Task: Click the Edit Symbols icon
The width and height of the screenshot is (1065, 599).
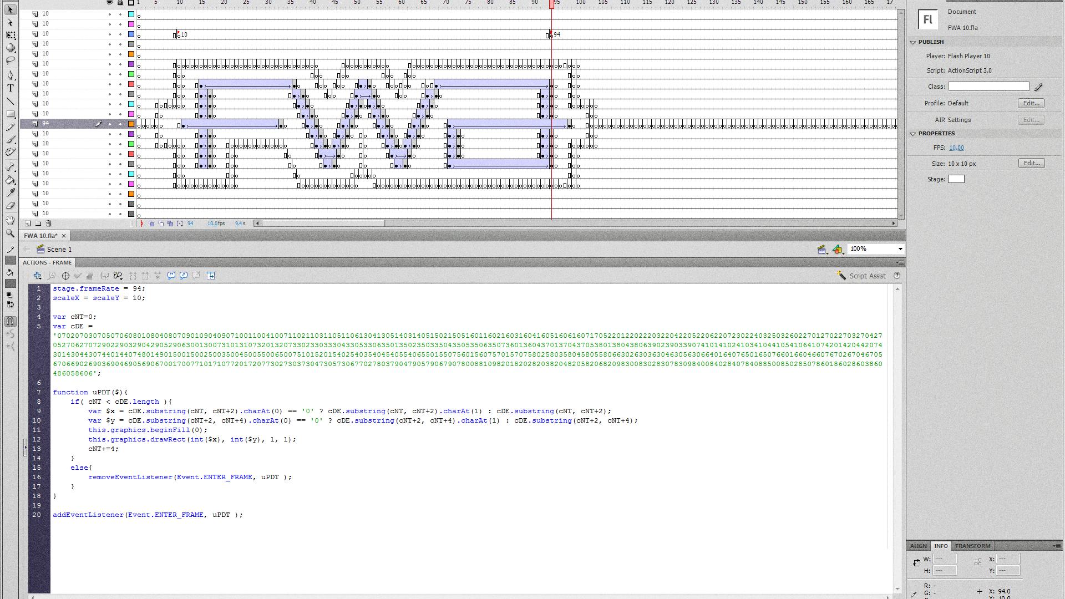Action: coord(837,250)
